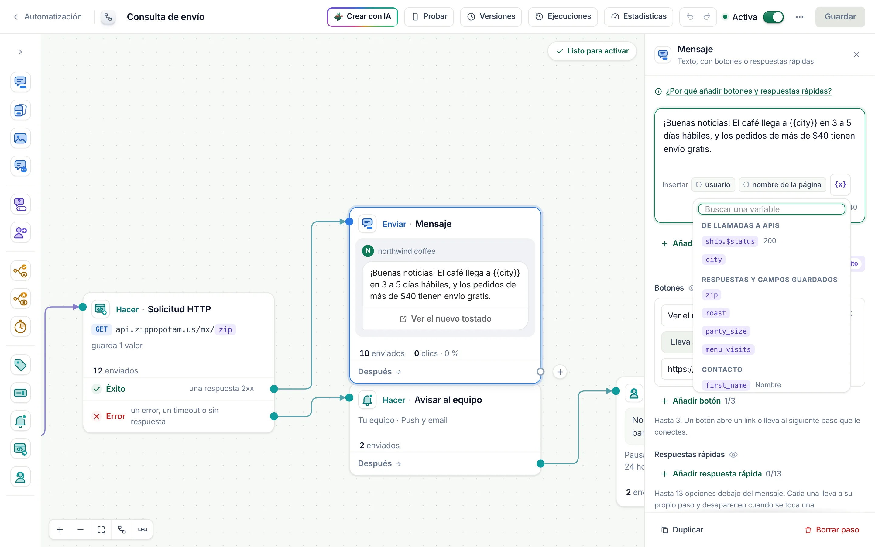Undo the last change
Viewport: 875px width, 547px height.
tap(689, 17)
